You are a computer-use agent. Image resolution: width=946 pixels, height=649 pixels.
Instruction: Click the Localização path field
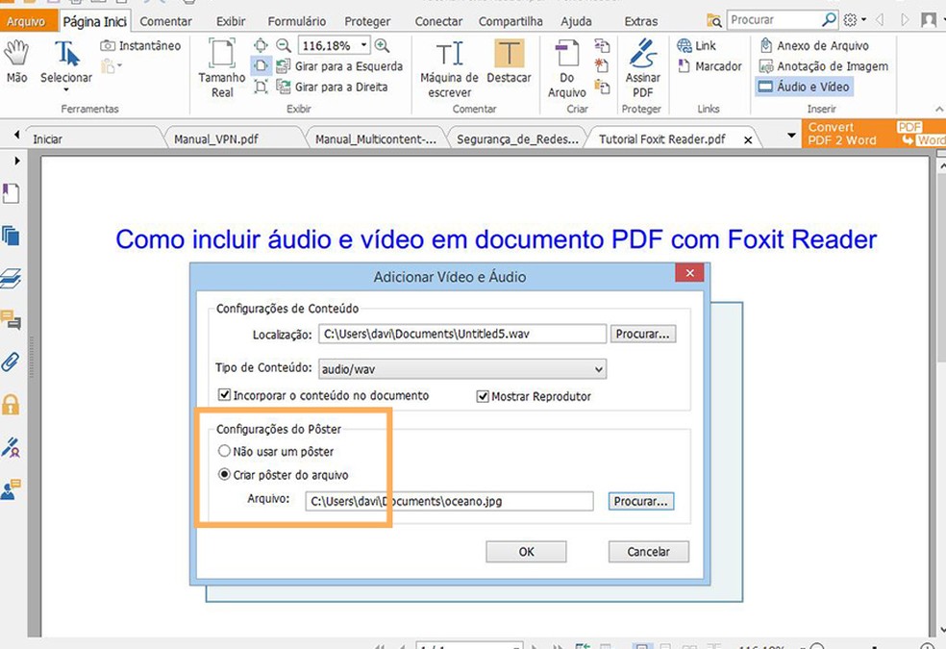[462, 334]
